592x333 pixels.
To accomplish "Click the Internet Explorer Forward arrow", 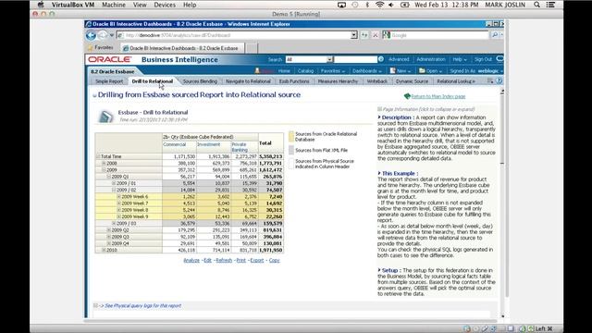I will click(102, 35).
